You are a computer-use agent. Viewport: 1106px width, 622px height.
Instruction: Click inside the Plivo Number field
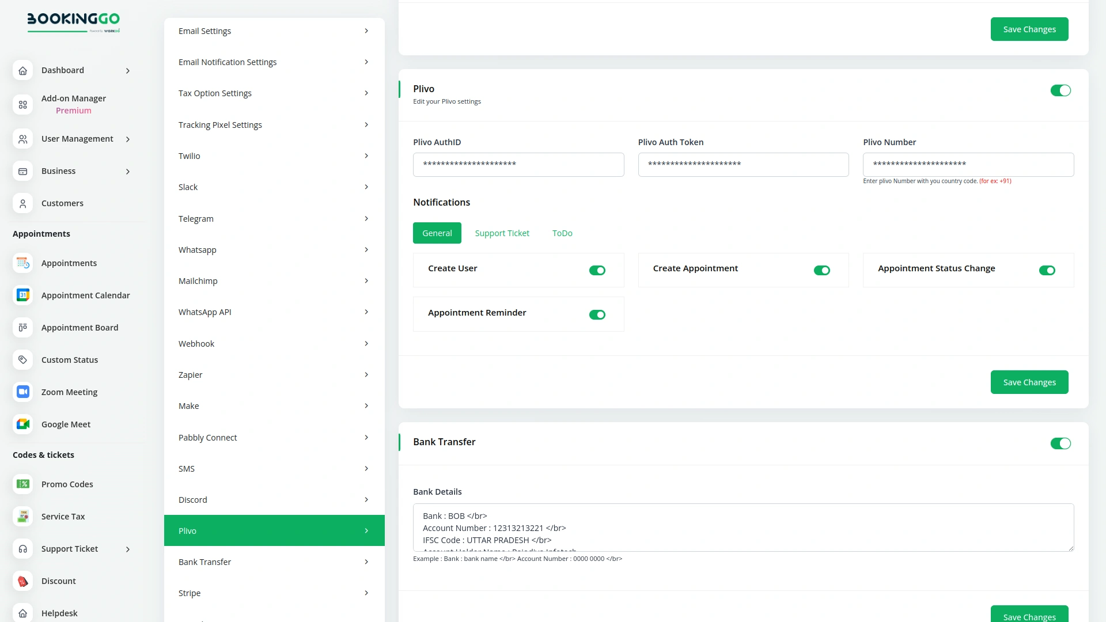point(968,165)
